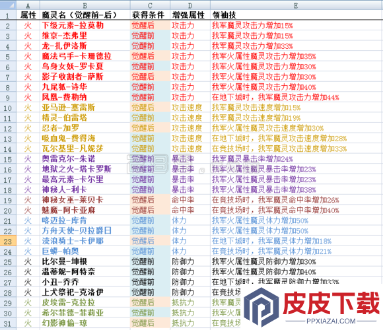This screenshot has width=383, height=330.
Task: Click the select-all corner box
Action: (8, 5)
